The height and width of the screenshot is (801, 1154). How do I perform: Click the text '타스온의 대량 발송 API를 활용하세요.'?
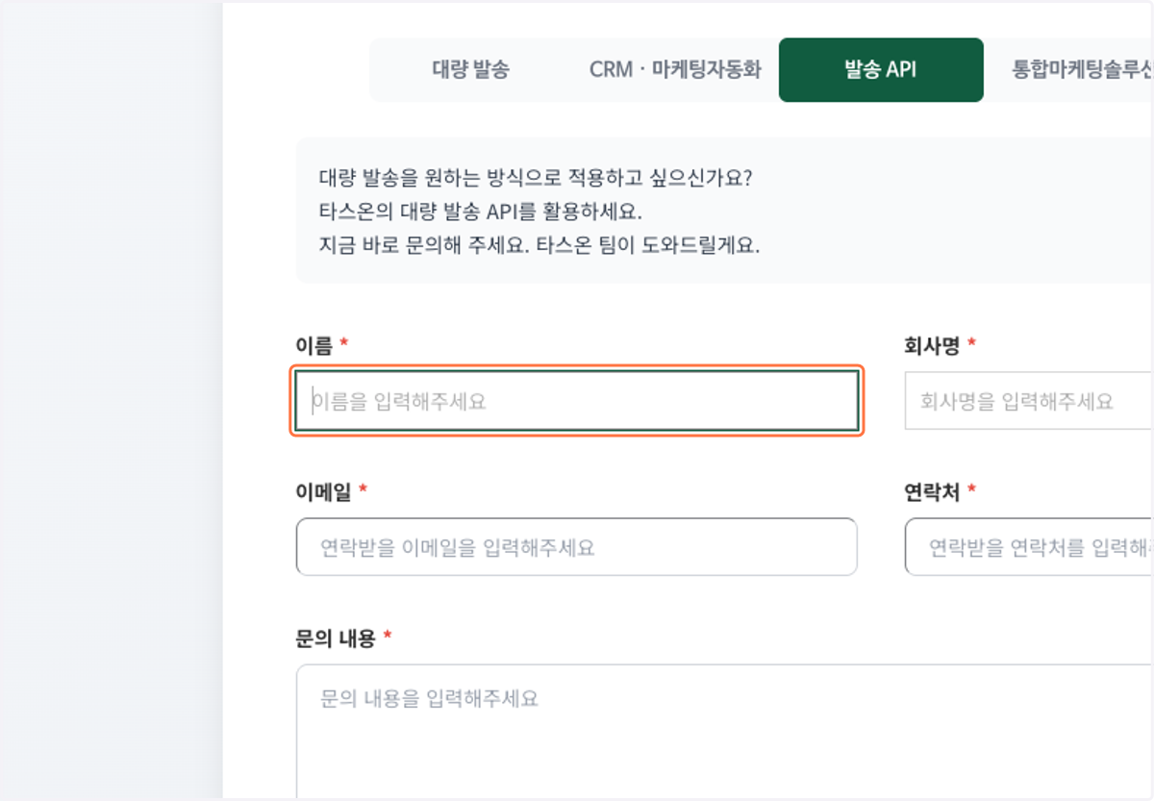(480, 212)
